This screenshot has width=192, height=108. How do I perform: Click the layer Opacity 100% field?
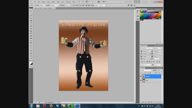coord(159,70)
